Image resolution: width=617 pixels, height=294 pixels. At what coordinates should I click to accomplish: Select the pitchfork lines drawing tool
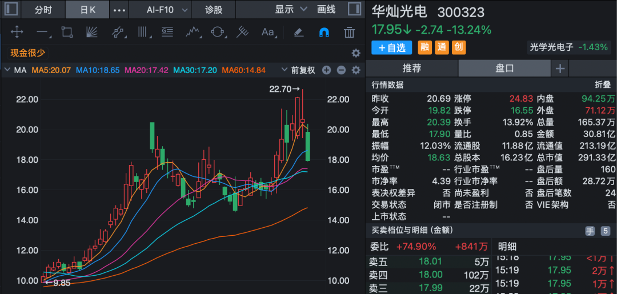point(242,32)
